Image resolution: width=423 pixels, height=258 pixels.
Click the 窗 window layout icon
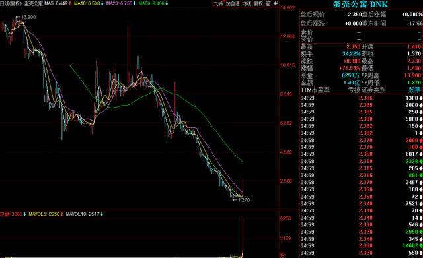coord(268,3)
